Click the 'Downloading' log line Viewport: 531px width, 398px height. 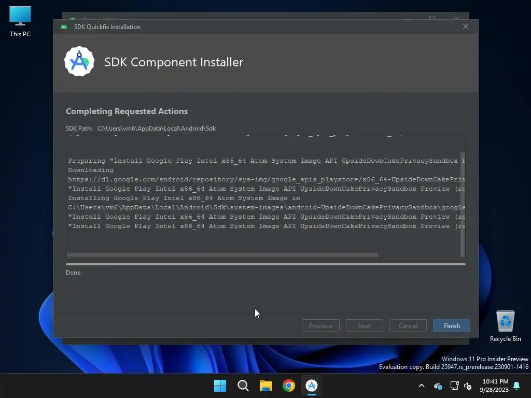(91, 170)
